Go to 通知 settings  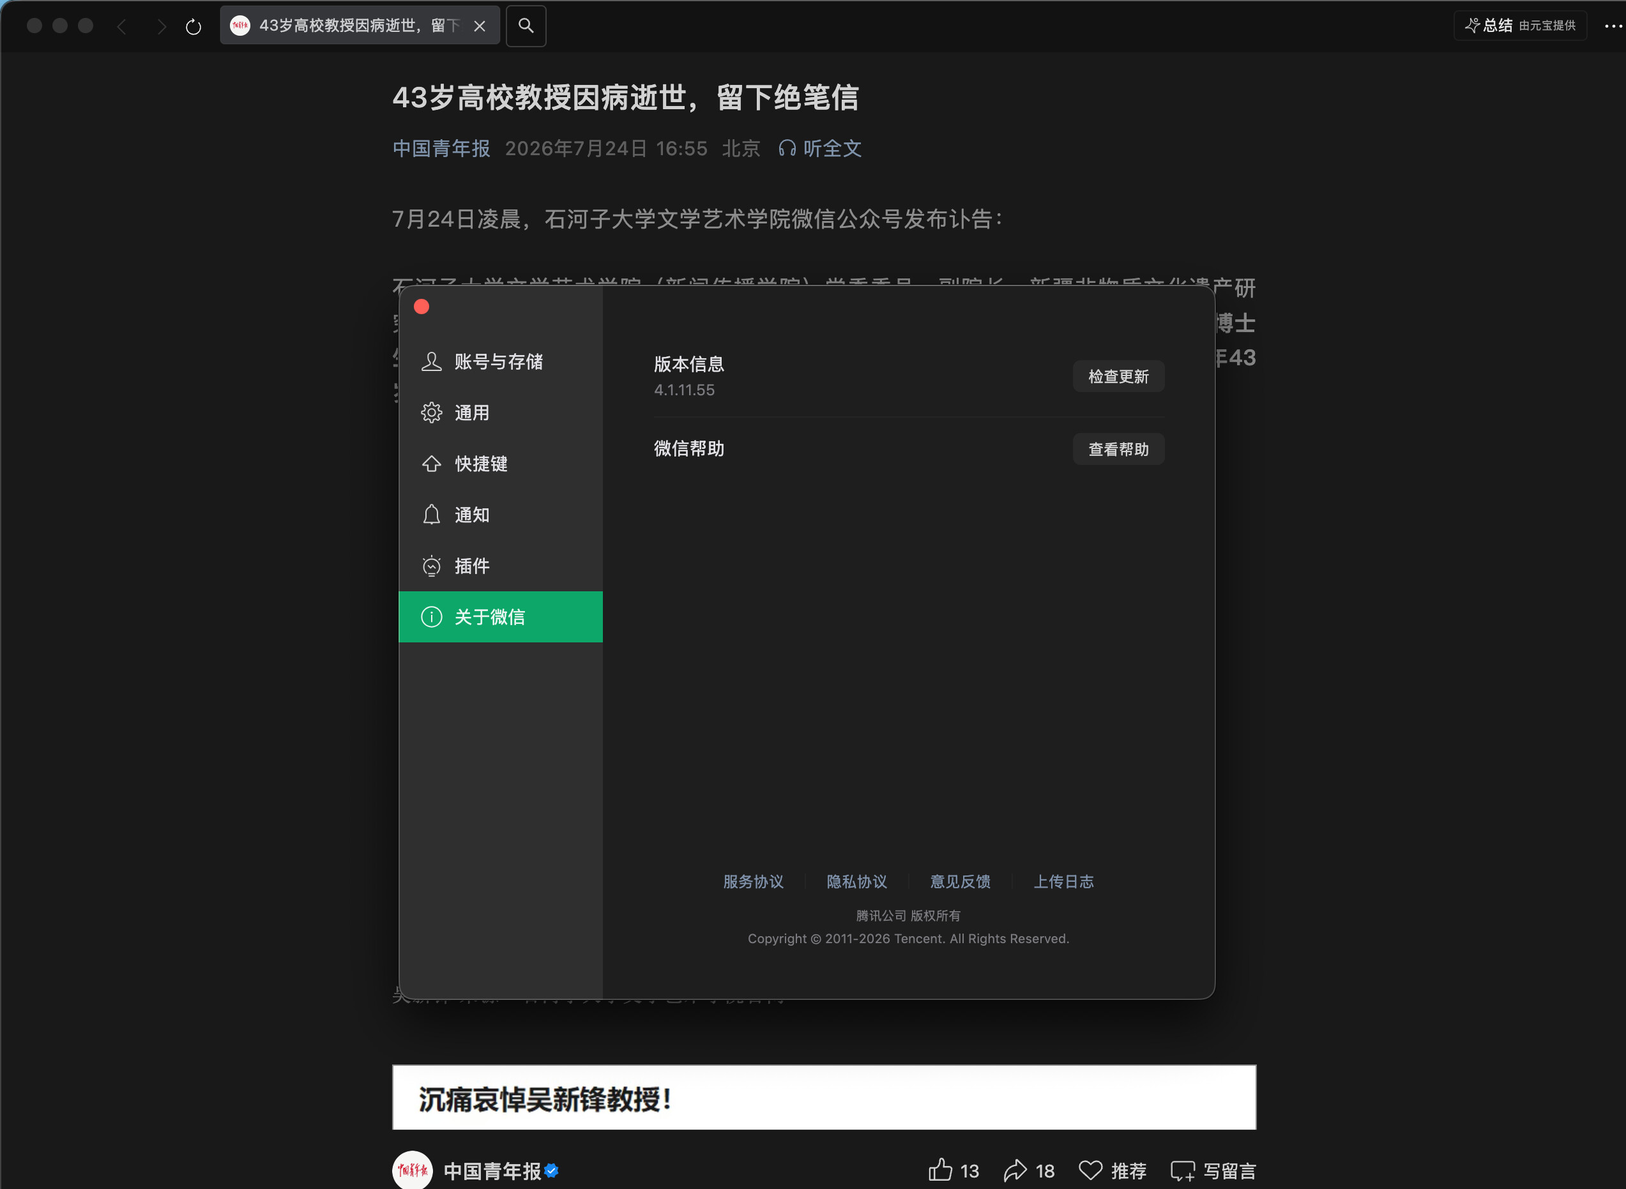point(500,515)
